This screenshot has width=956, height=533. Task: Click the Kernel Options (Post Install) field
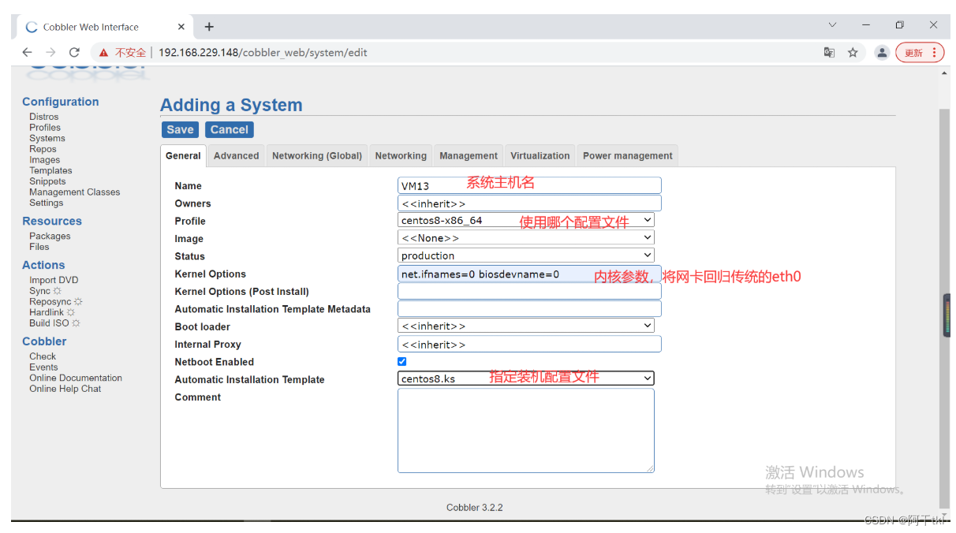click(x=529, y=291)
